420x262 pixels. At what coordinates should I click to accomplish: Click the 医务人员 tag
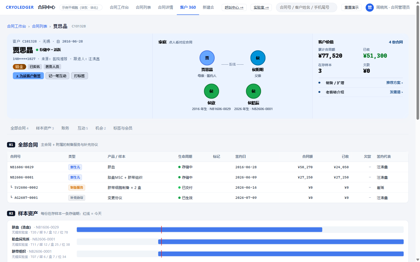(x=52, y=67)
